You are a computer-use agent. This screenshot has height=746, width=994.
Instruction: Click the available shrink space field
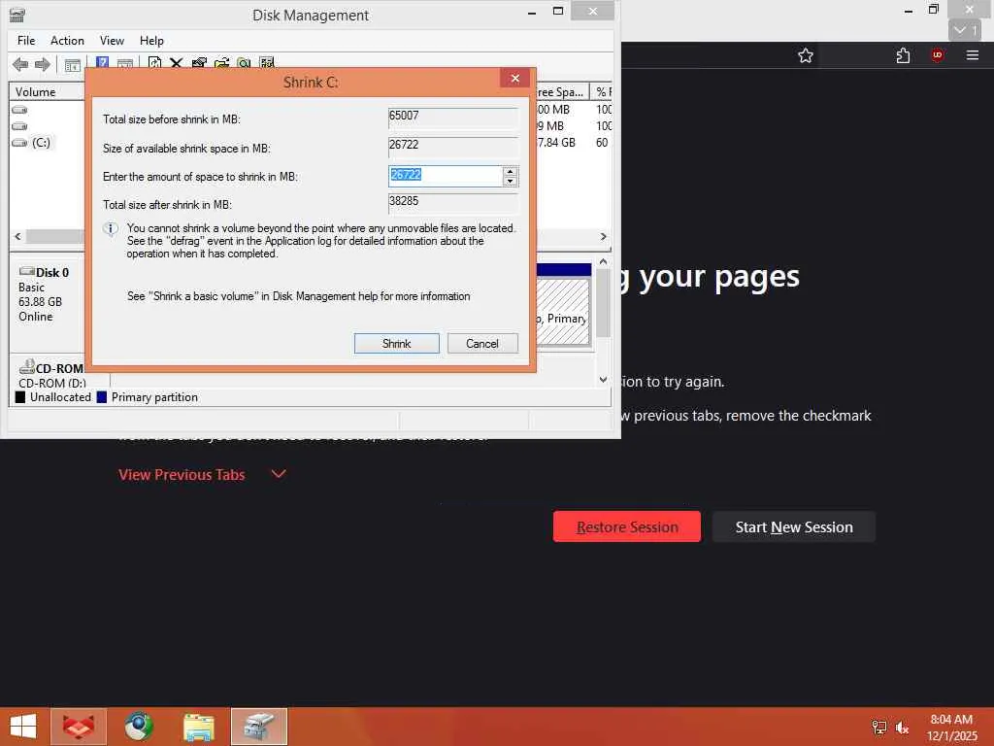coord(452,147)
